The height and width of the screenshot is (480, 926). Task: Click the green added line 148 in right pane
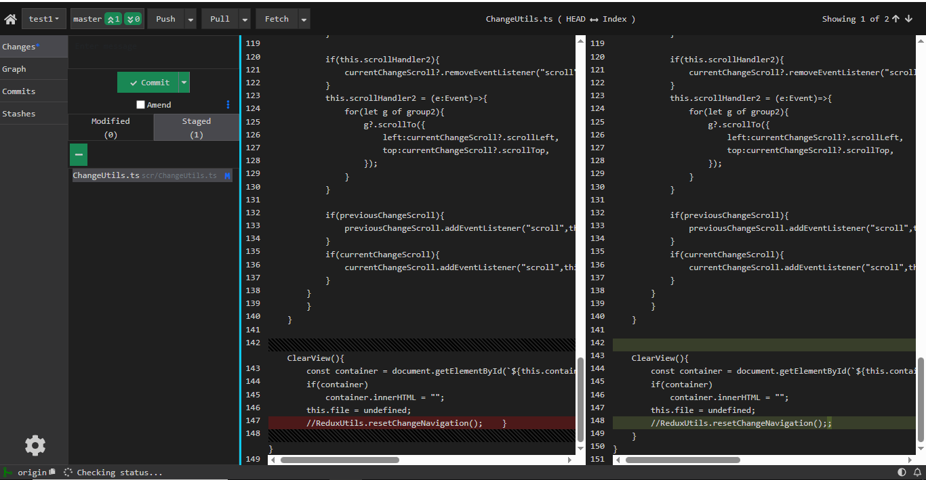coord(764,423)
